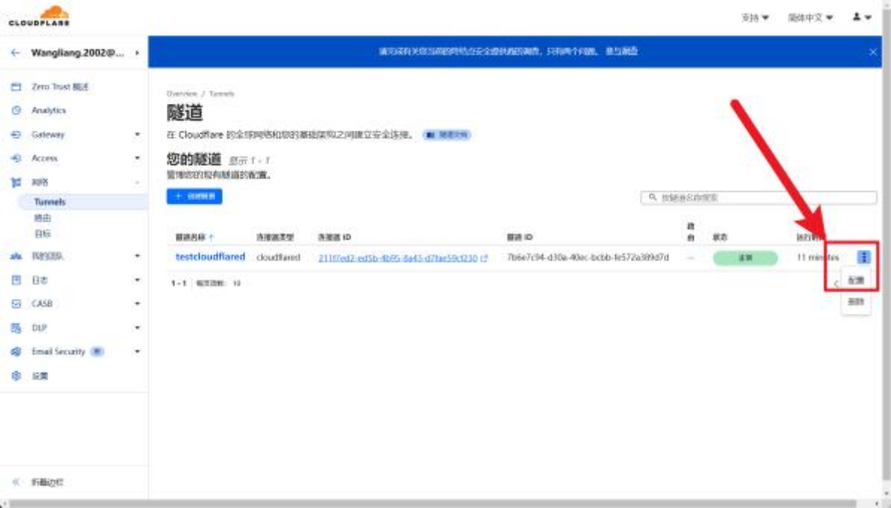Viewport: 891px width, 508px height.
Task: Click the Cloudflare logo
Action: point(39,16)
